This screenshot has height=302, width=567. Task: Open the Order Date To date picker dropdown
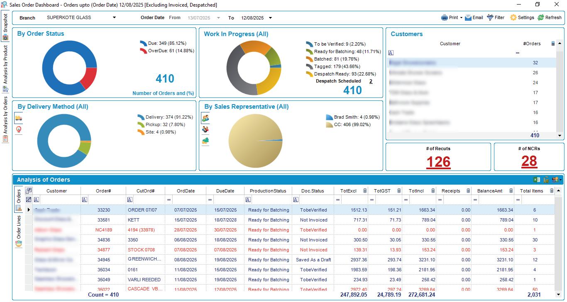coord(270,18)
